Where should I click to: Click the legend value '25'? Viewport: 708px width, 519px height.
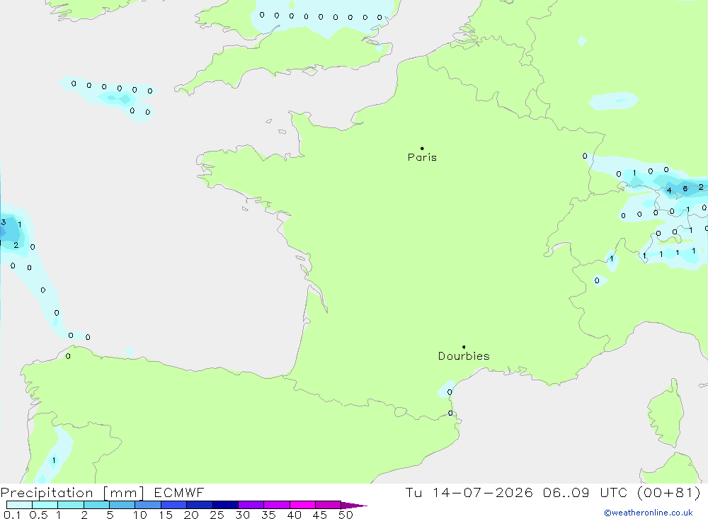click(217, 515)
